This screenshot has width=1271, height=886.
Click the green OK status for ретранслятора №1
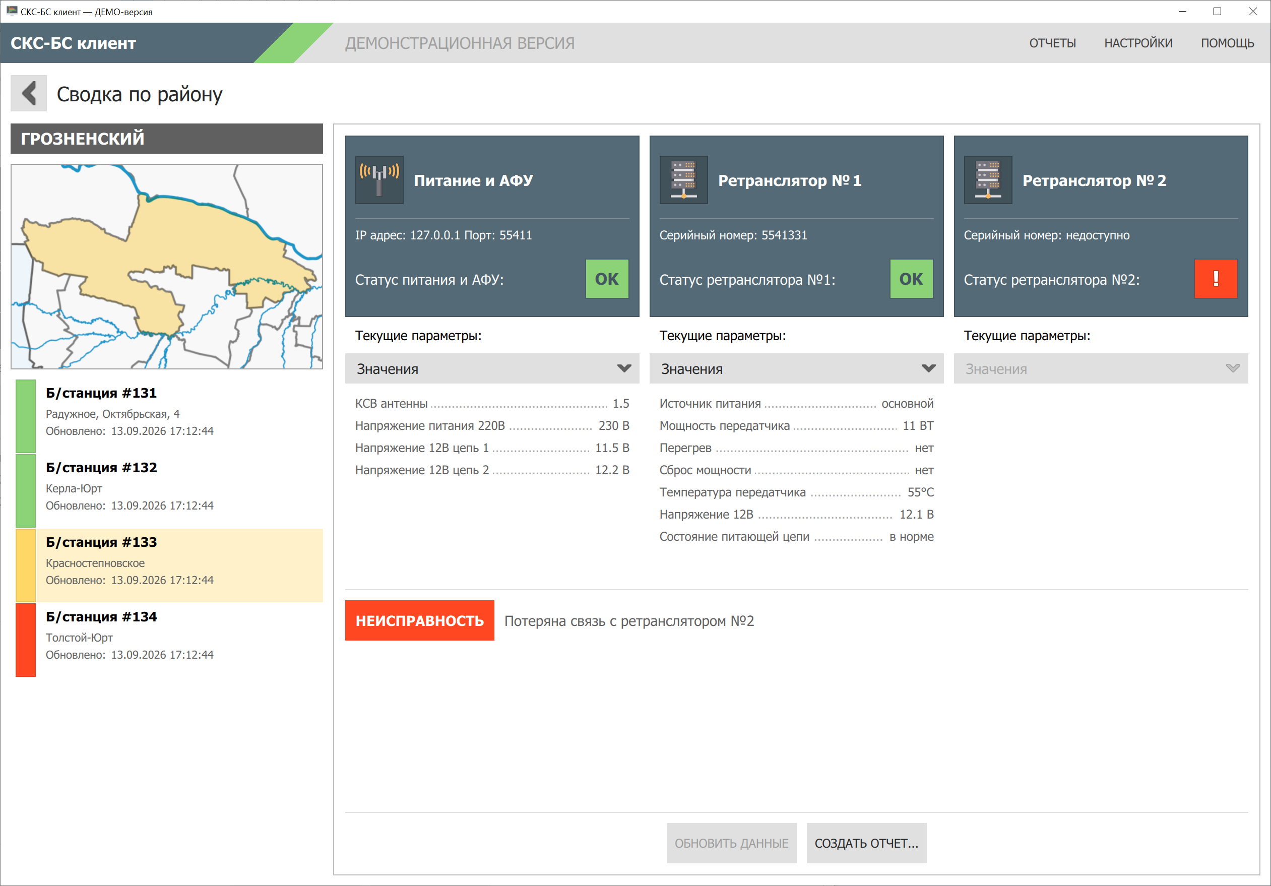(911, 279)
